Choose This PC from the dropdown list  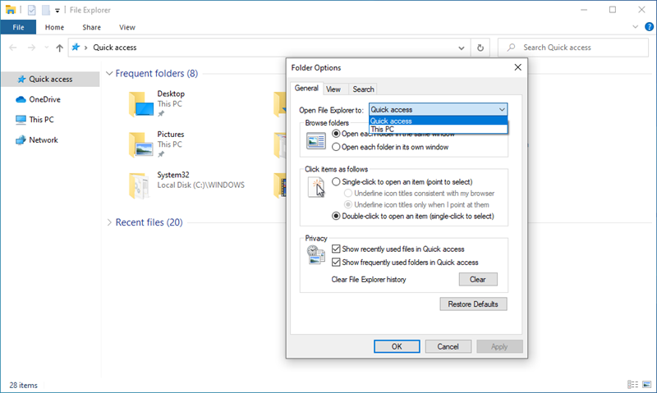[383, 129]
